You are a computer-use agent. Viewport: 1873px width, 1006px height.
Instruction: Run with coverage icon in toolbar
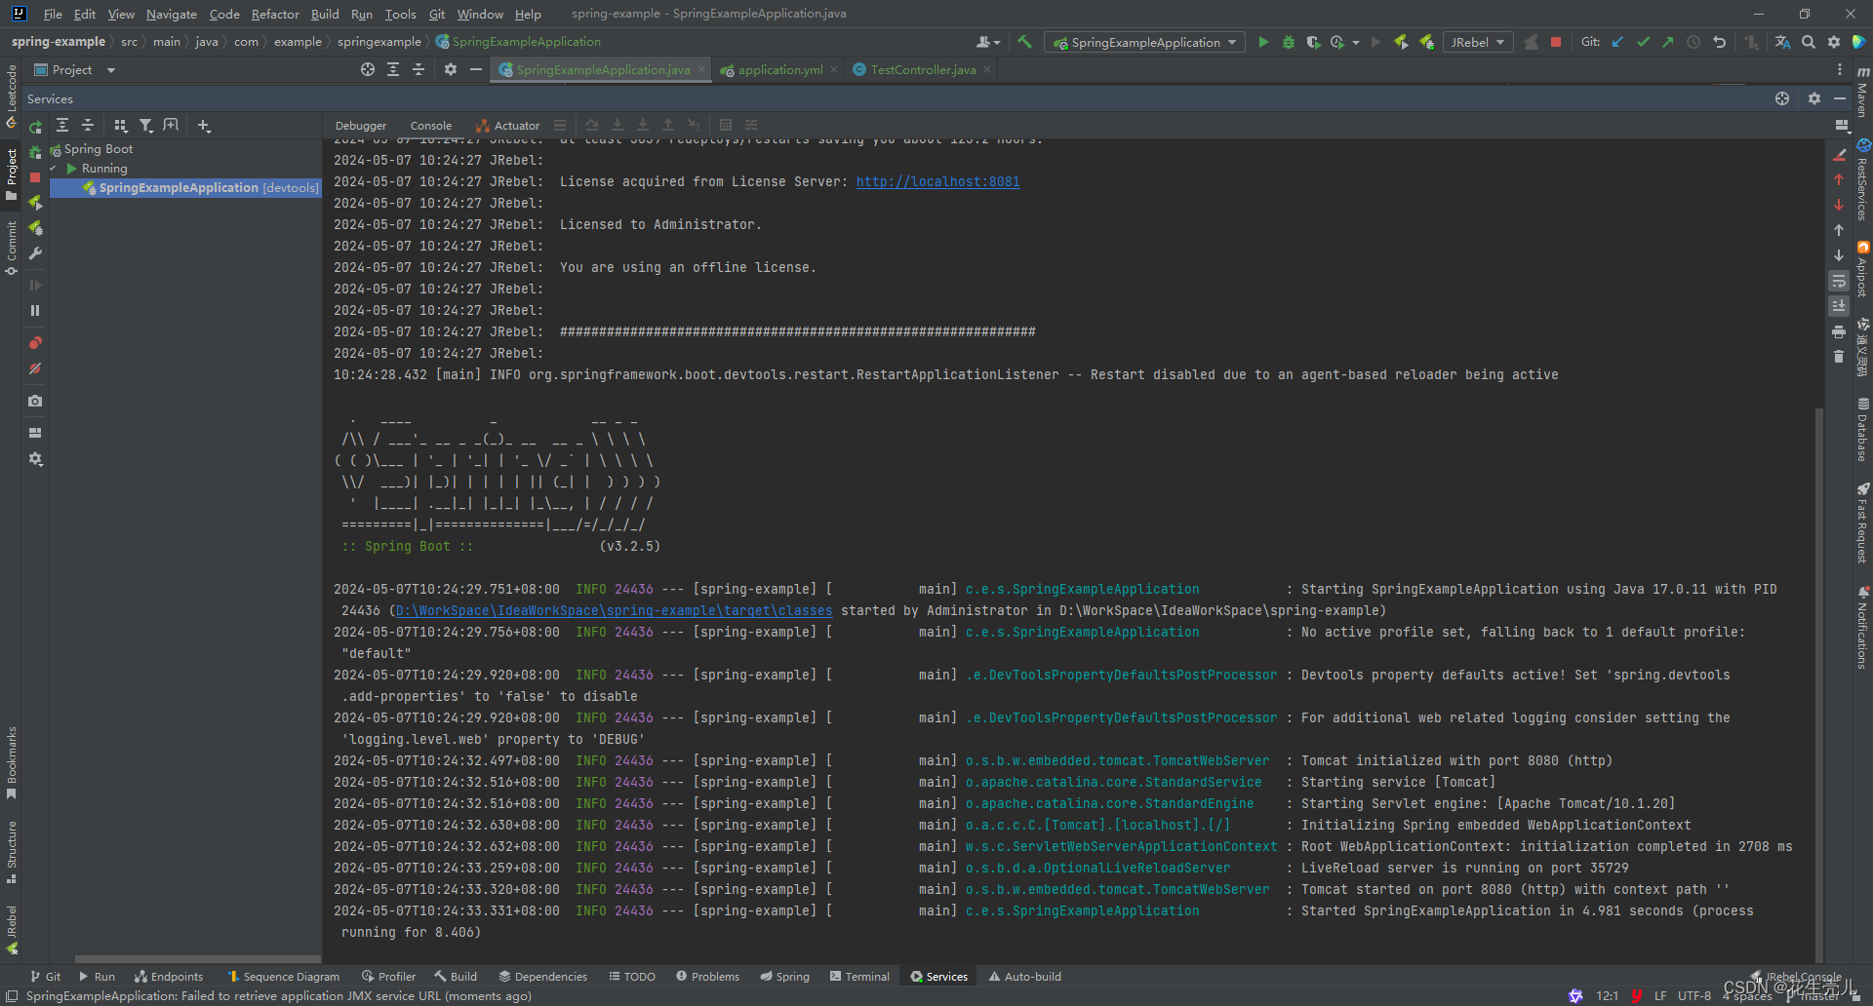[1313, 42]
